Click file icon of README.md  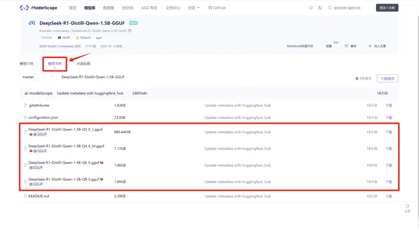pos(25,196)
